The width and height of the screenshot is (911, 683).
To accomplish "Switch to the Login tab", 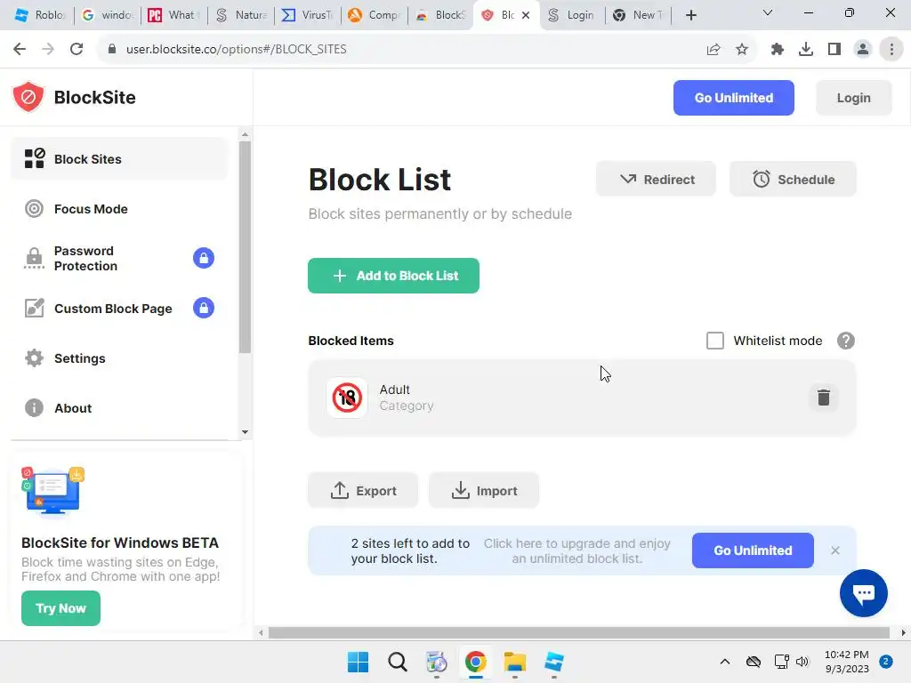I will click(572, 15).
